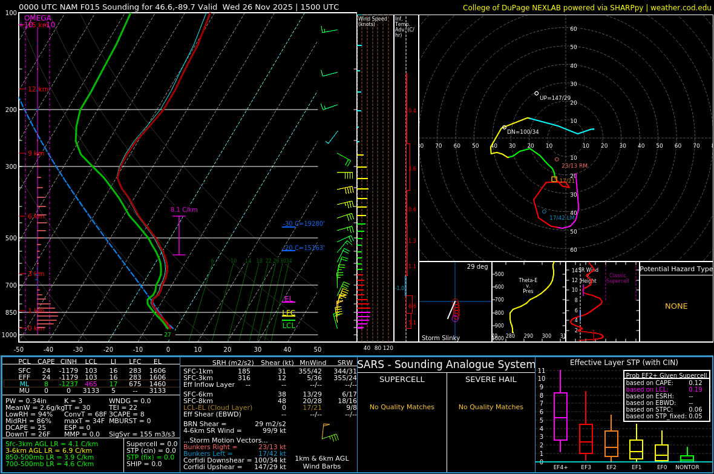The image size is (714, 474).
Task: Click the Supercell = 0.0 value
Action: click(x=152, y=444)
